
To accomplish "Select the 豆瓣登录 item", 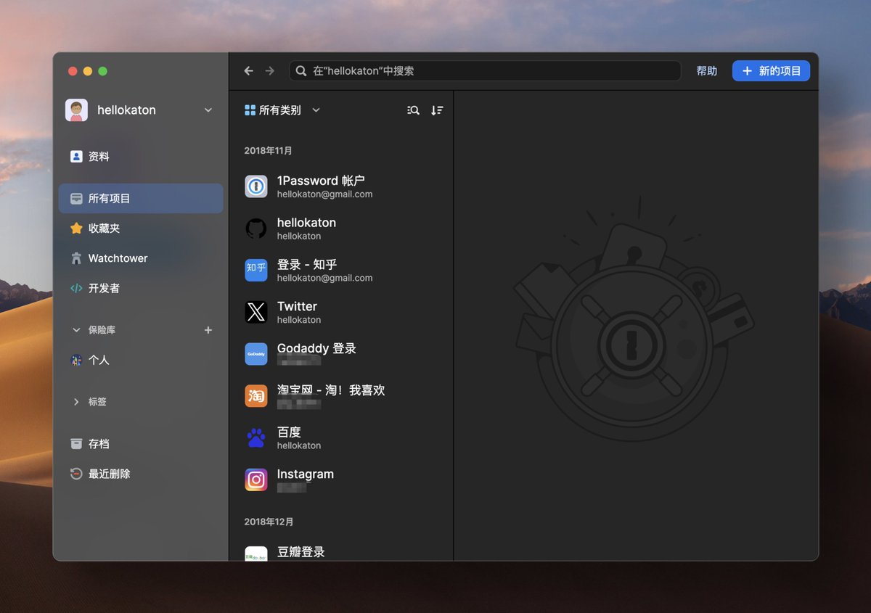I will tap(341, 551).
